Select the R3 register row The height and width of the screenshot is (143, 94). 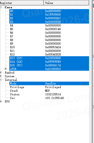click(49, 22)
